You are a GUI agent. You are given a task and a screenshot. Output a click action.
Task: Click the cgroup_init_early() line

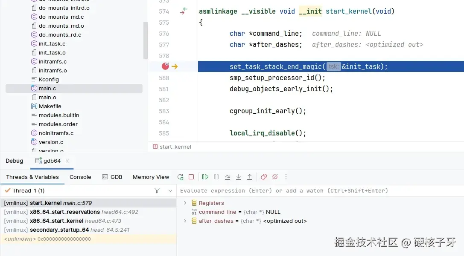(x=268, y=111)
